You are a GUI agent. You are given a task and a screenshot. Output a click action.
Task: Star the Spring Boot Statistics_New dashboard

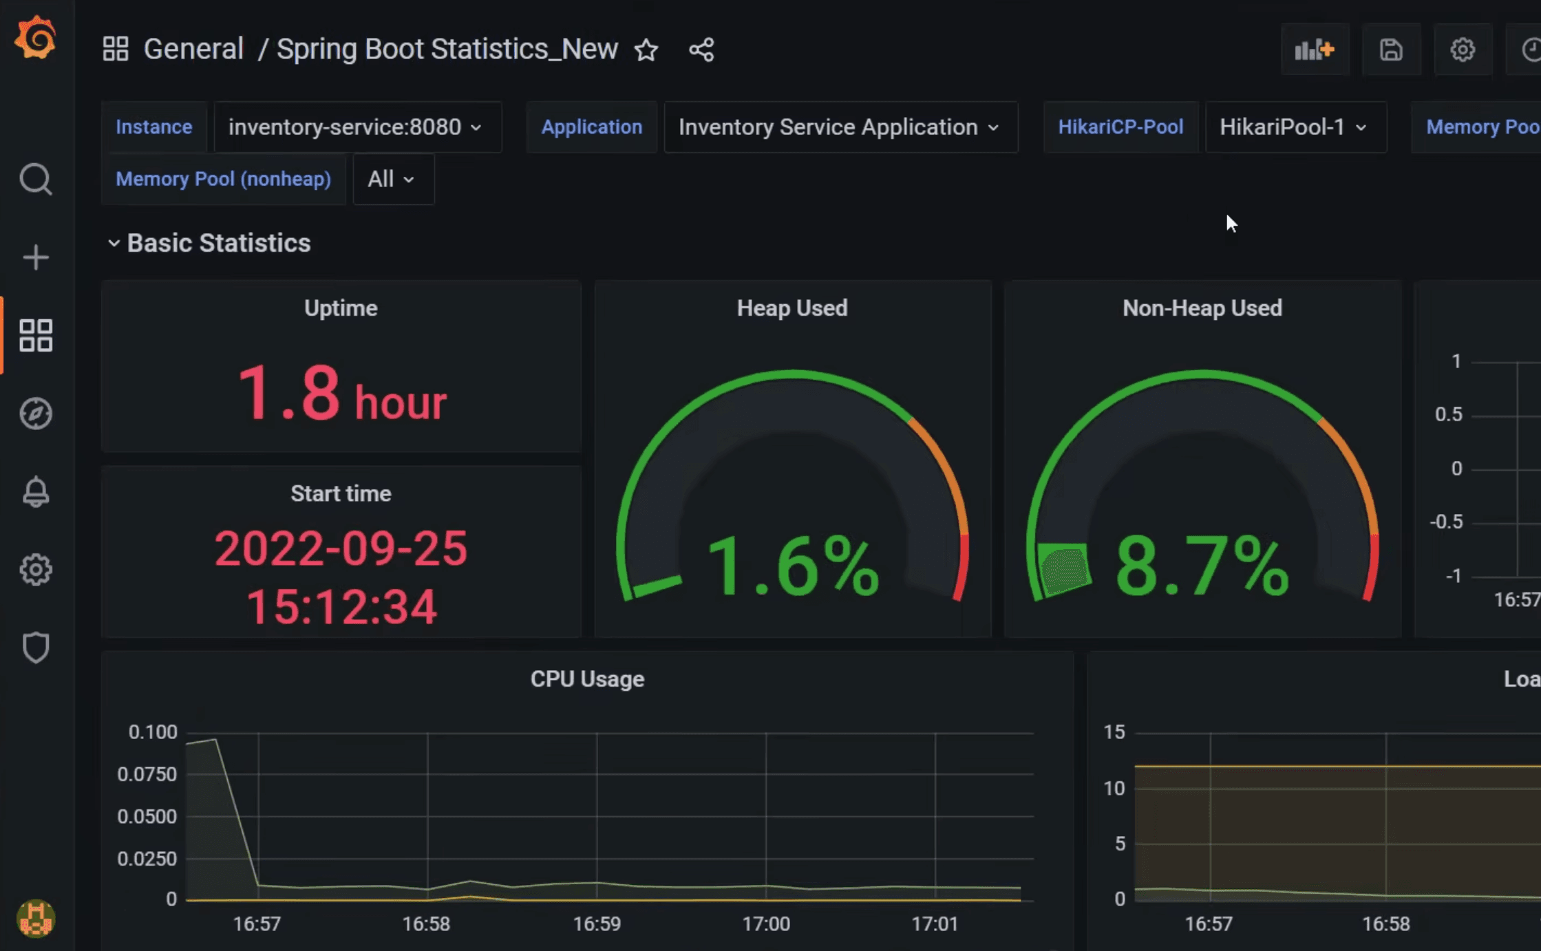[646, 50]
